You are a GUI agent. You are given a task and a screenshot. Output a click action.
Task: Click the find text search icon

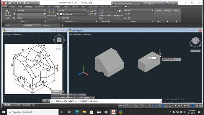coord(45,14)
